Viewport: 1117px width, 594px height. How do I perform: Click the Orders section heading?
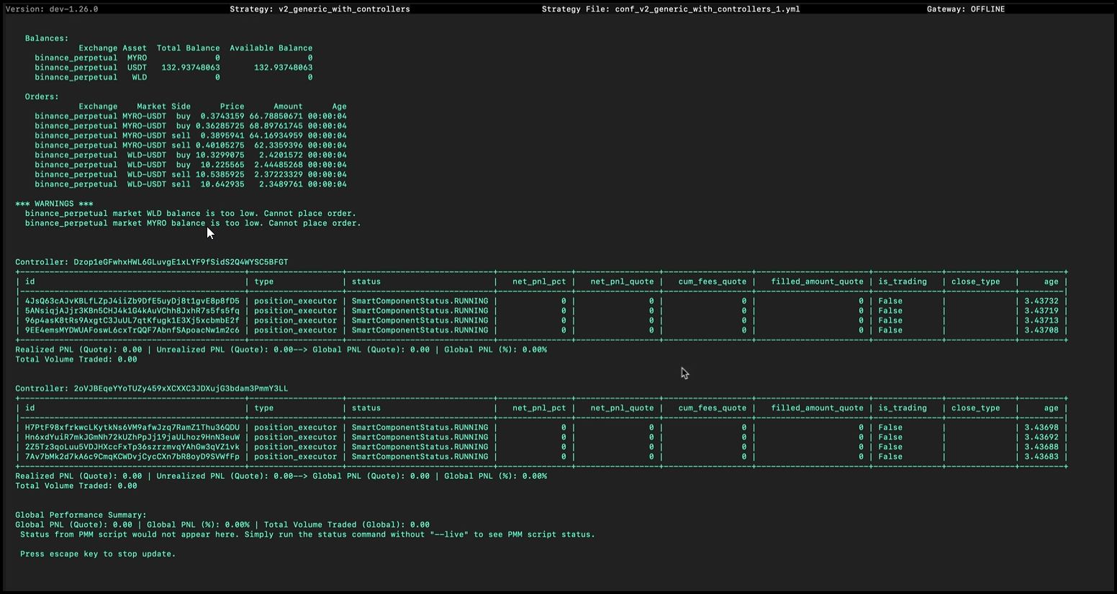click(x=42, y=96)
